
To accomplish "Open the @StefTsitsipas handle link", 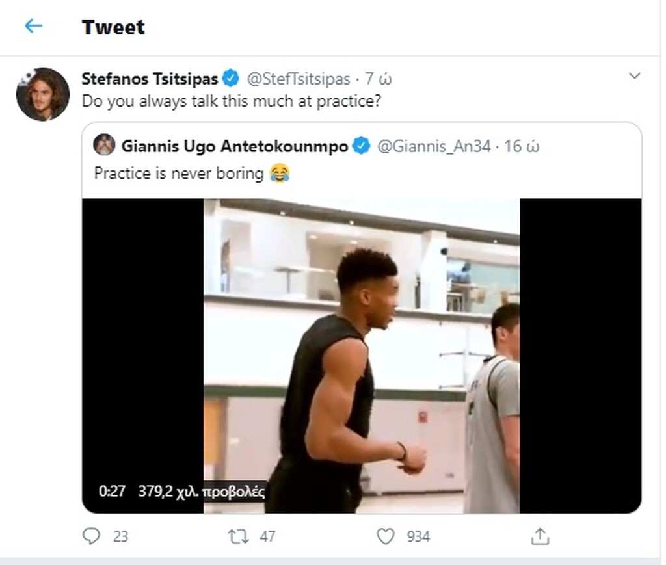I will 297,79.
